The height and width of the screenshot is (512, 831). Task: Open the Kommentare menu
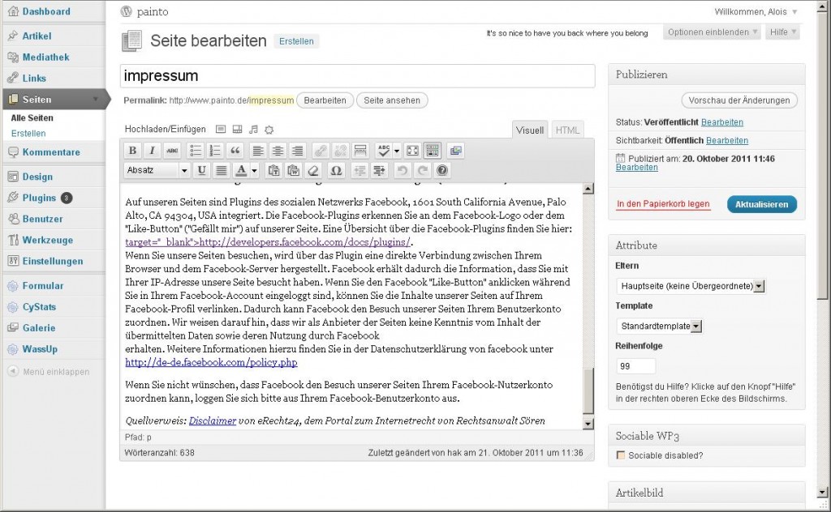pos(53,152)
